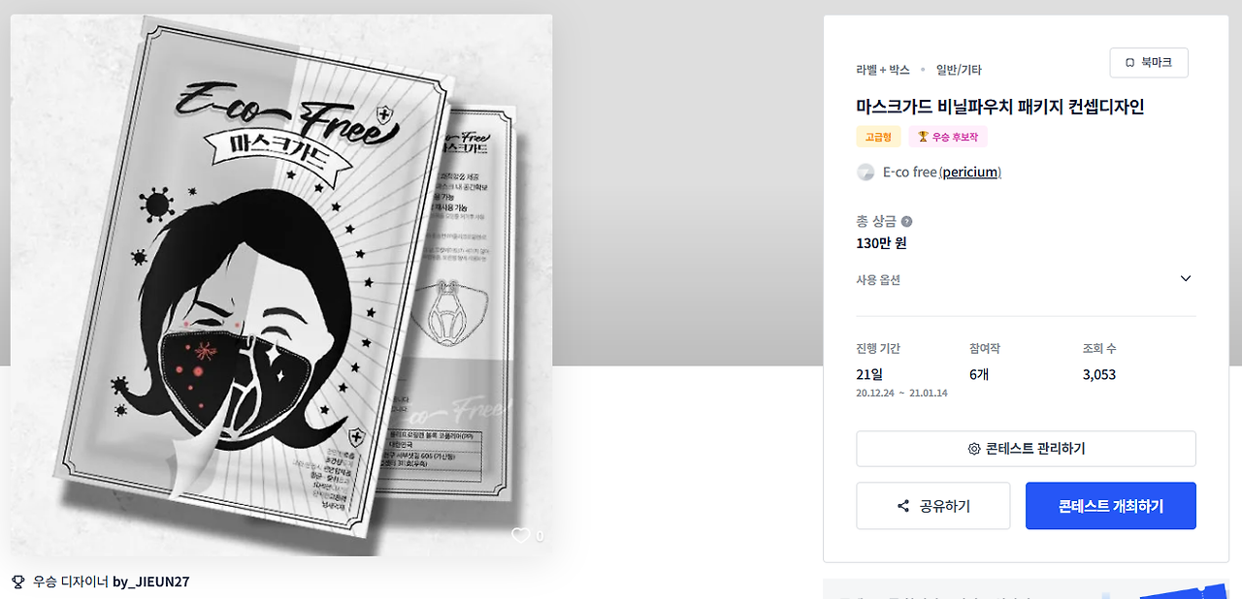Image resolution: width=1242 pixels, height=599 pixels.
Task: Toggle the 북마크 bookmark button
Action: coord(1149,62)
